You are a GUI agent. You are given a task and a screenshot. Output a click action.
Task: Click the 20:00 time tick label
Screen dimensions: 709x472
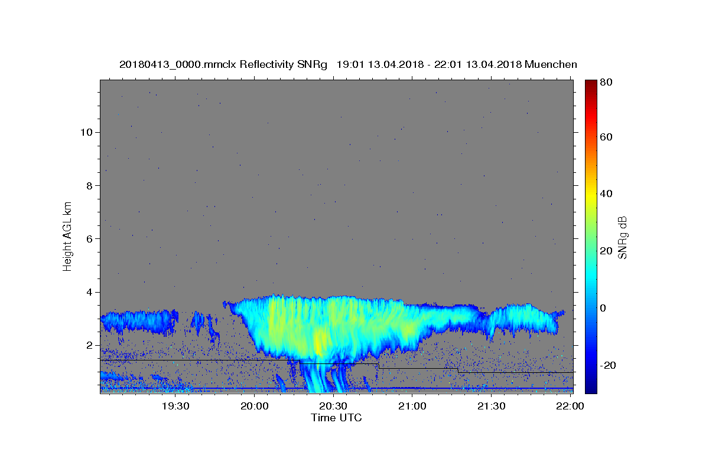point(255,406)
